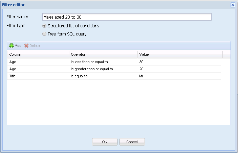Click the value cell containing Mr
The width and height of the screenshot is (238, 153).
(x=179, y=76)
